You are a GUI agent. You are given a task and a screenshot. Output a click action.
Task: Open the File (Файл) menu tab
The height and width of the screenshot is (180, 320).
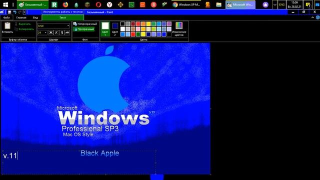pyautogui.click(x=6, y=17)
